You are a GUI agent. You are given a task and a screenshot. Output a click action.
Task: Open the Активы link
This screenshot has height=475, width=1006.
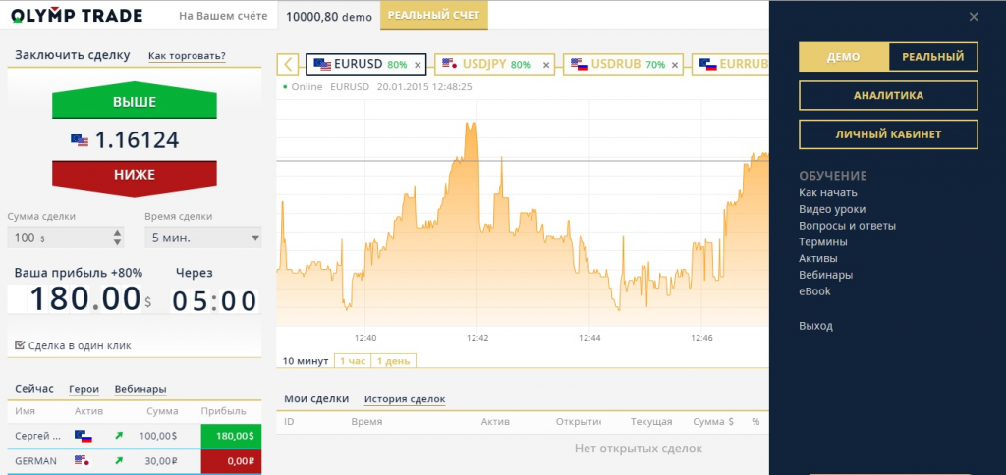(818, 258)
